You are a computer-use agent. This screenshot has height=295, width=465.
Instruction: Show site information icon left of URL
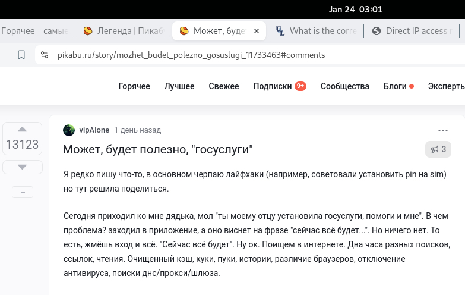(x=44, y=55)
